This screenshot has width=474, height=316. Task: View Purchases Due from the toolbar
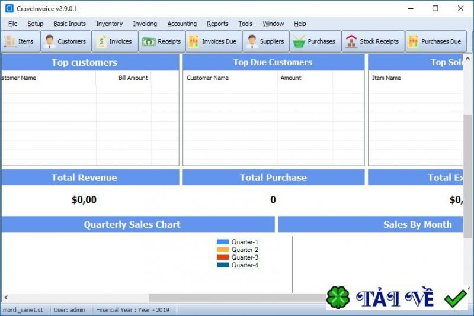coord(435,41)
